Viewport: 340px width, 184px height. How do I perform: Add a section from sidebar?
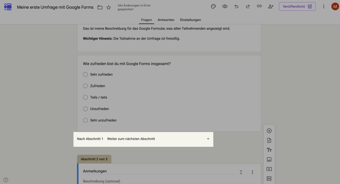click(269, 179)
